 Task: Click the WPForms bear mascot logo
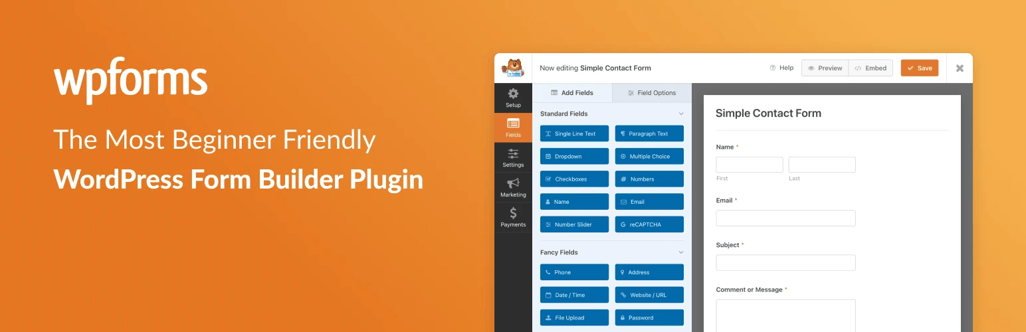pos(513,68)
